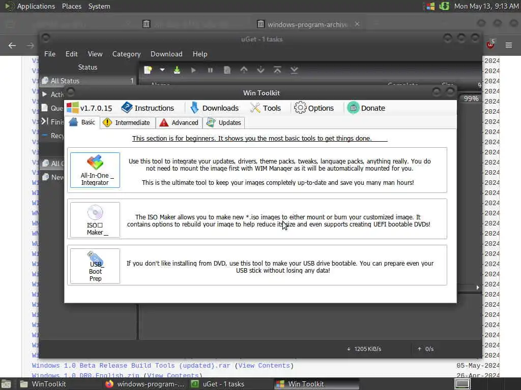
Task: Open the Tools menu in Win Toolkit
Action: pos(266,108)
